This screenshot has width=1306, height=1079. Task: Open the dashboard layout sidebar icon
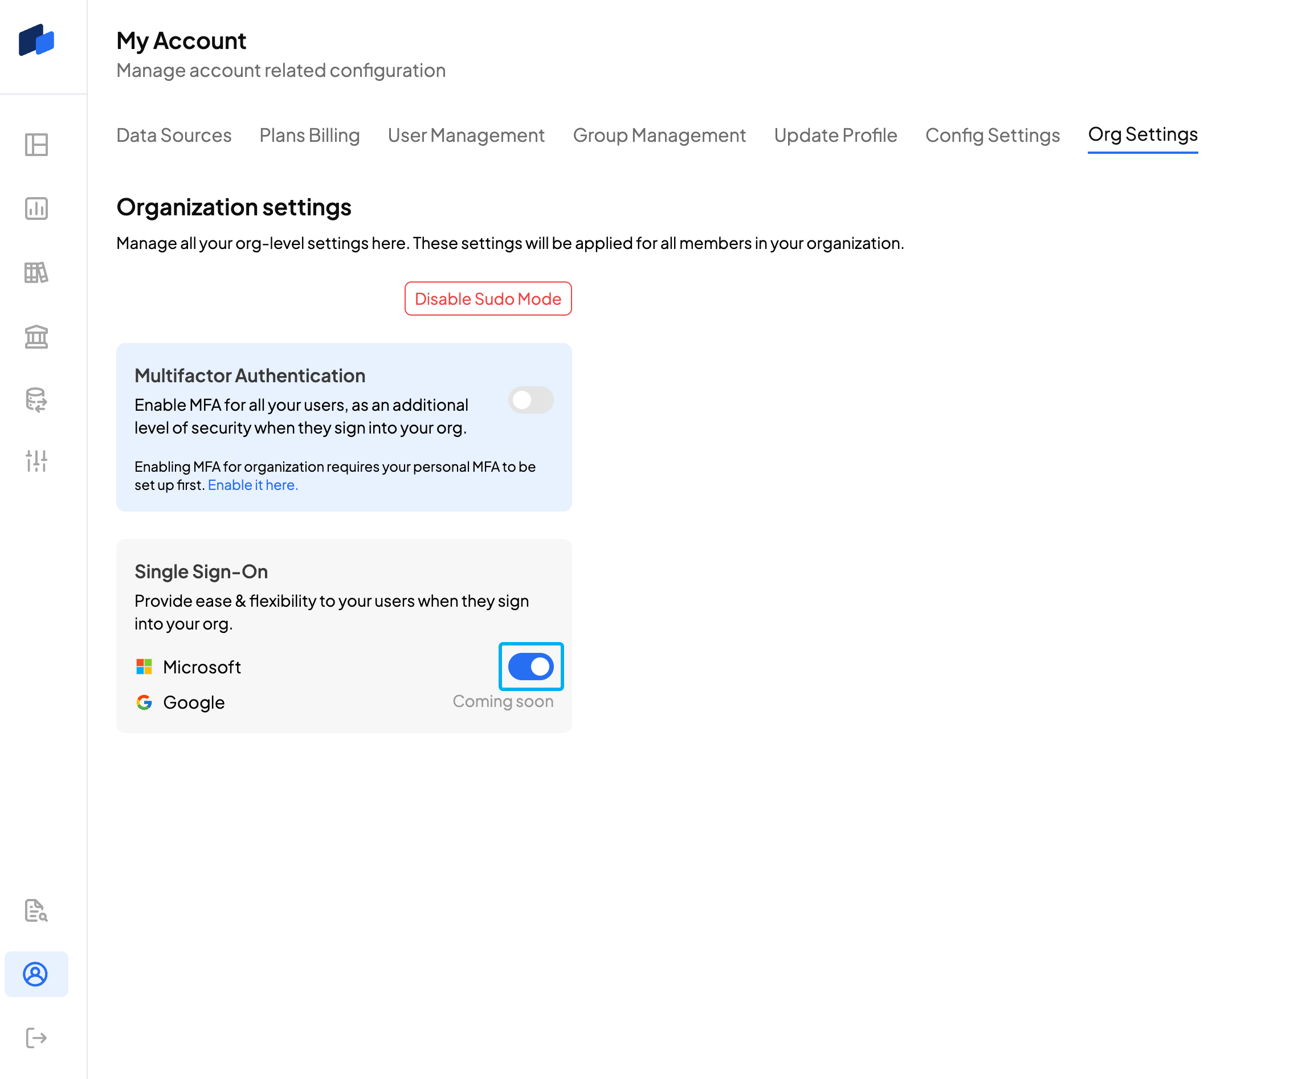pyautogui.click(x=36, y=145)
